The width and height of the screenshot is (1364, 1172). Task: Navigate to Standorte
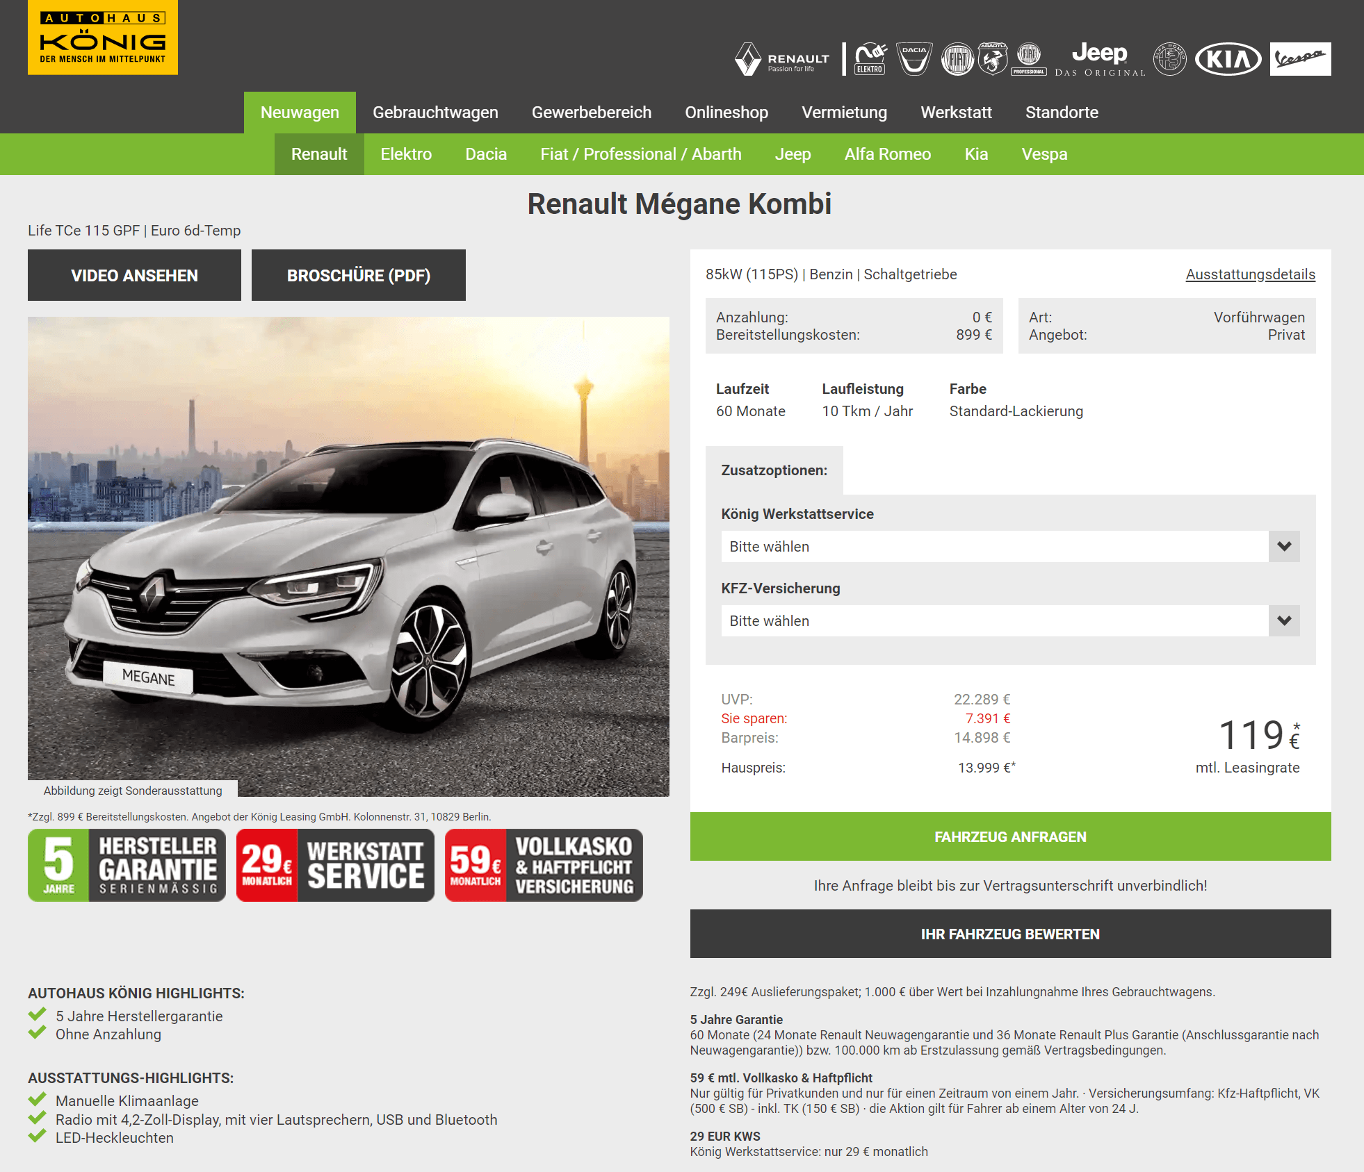click(1062, 113)
